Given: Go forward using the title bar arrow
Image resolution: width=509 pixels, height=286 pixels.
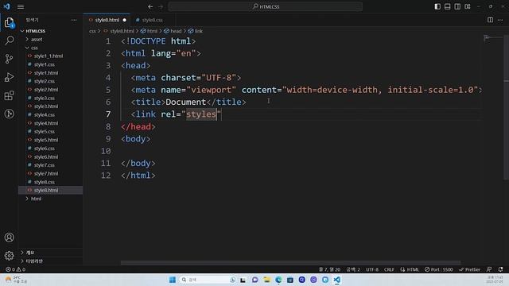Looking at the screenshot, I should [x=161, y=6].
